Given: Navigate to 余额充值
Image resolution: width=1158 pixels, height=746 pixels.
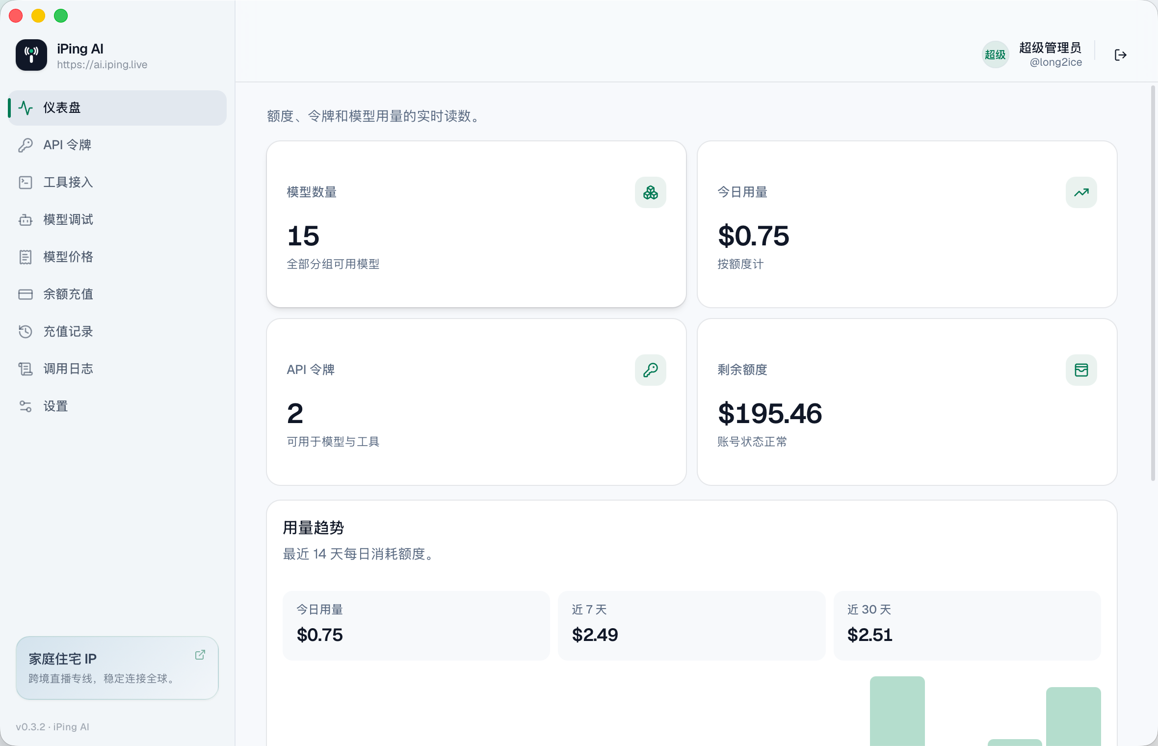Looking at the screenshot, I should pyautogui.click(x=117, y=294).
